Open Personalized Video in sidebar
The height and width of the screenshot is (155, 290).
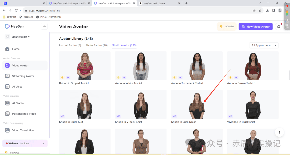coord(24,114)
